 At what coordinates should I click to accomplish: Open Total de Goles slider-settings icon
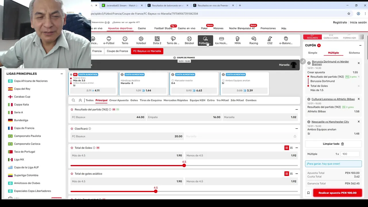click(291, 148)
